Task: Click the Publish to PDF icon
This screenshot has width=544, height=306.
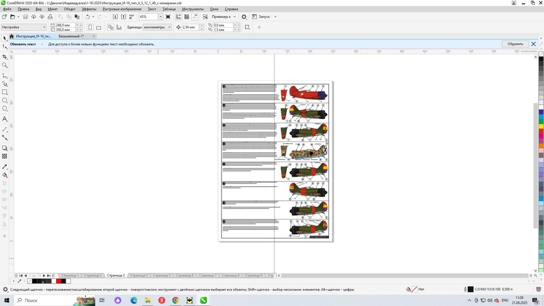Action: tap(132, 17)
